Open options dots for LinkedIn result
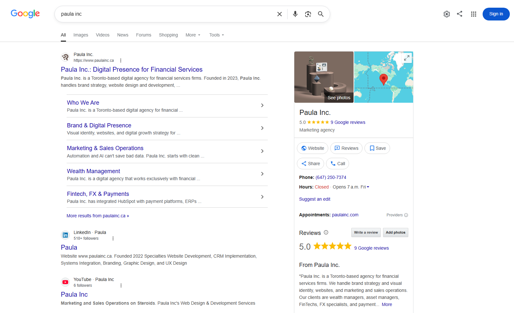 pos(113,238)
